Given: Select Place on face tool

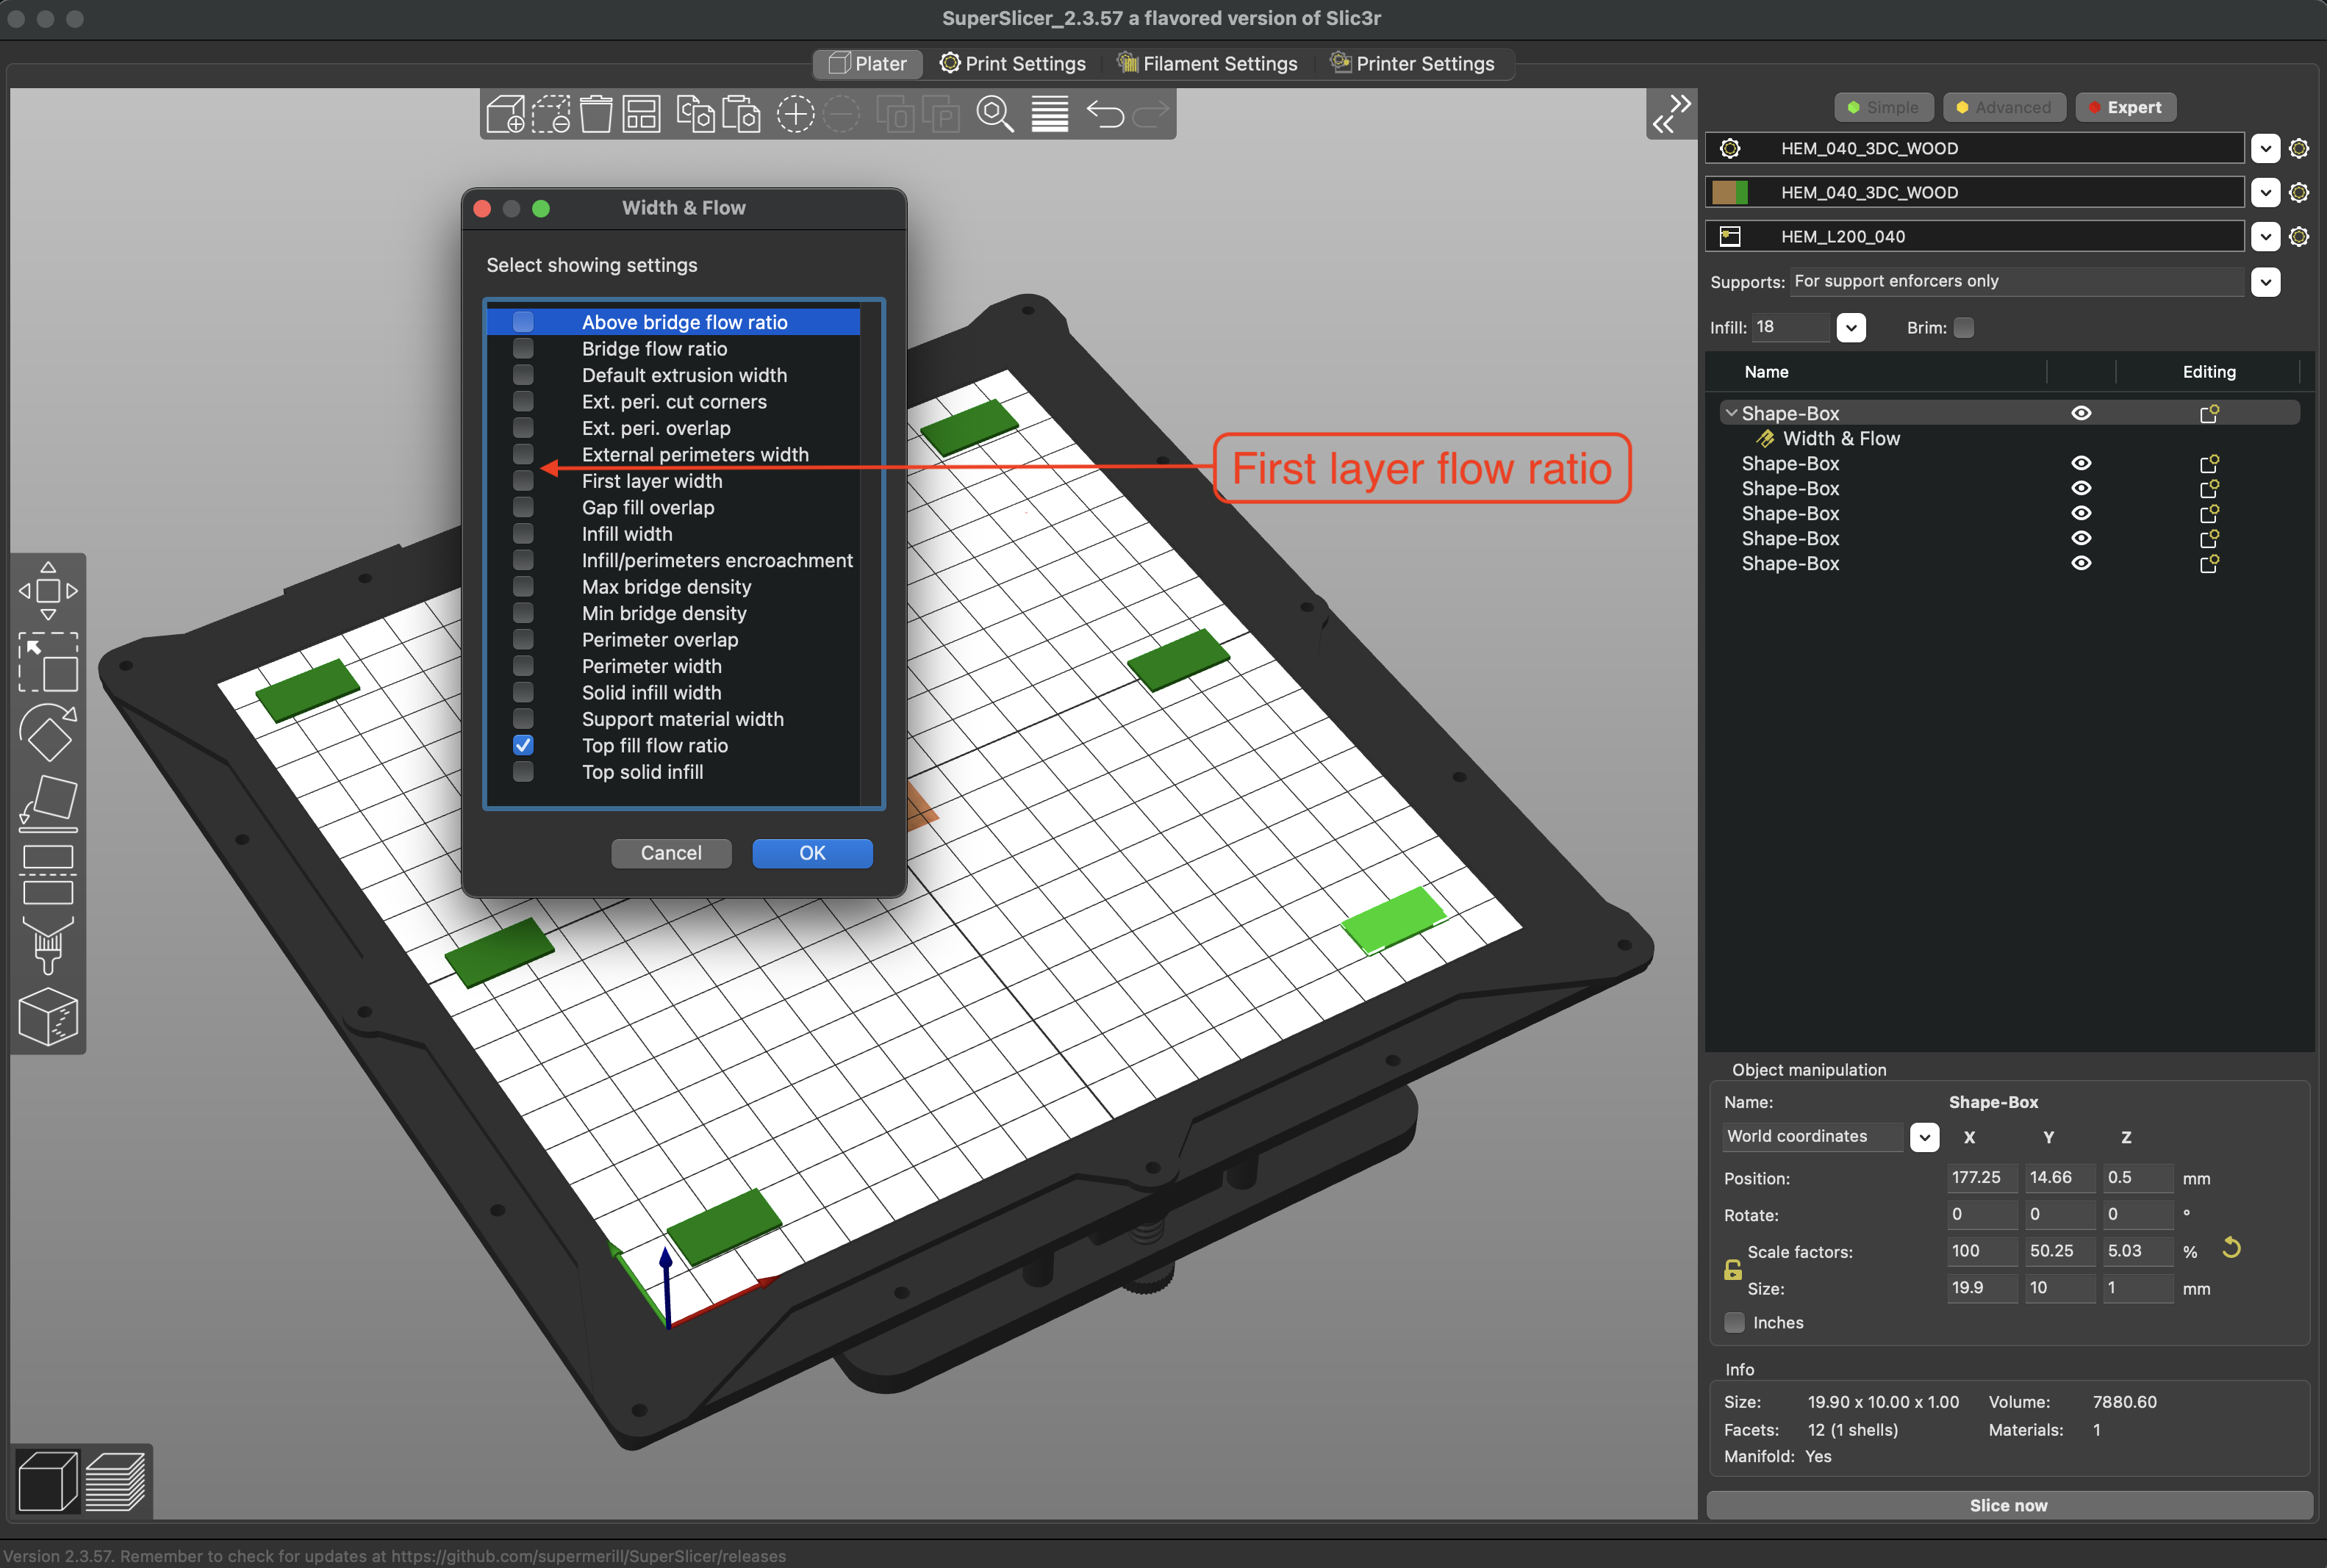Looking at the screenshot, I should (x=48, y=804).
